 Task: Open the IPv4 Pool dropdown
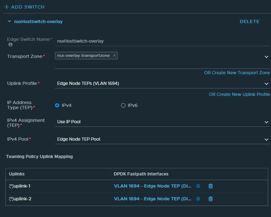point(266,139)
